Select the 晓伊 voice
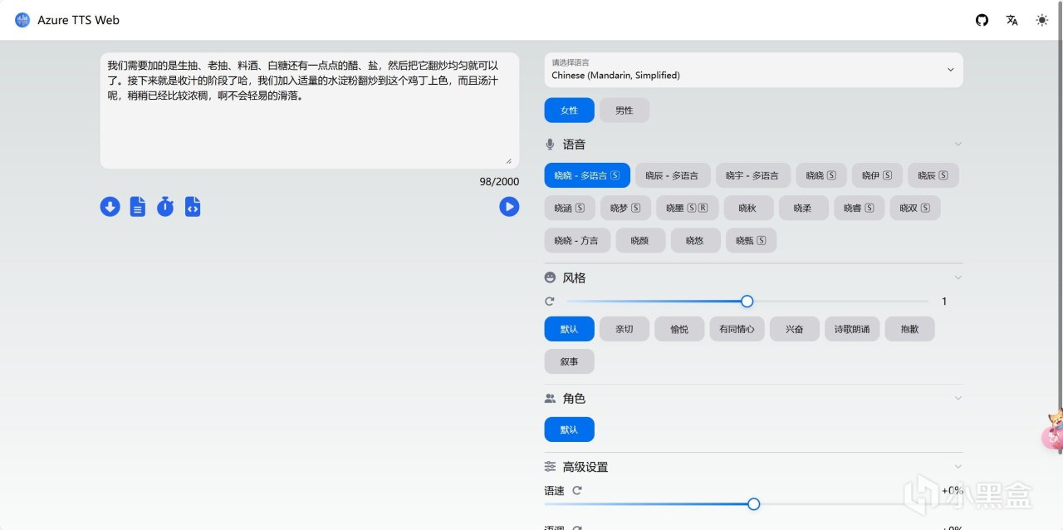This screenshot has height=530, width=1063. click(x=877, y=175)
